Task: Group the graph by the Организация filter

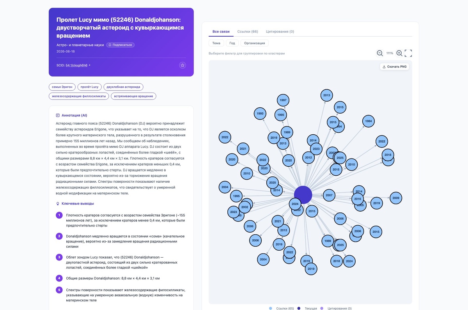Action: point(254,43)
